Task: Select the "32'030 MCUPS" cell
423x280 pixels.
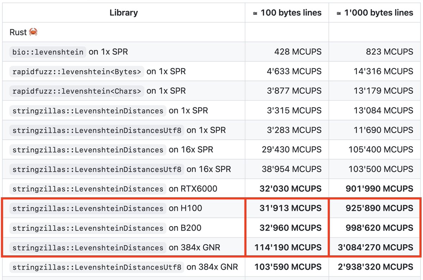Action: [287, 189]
